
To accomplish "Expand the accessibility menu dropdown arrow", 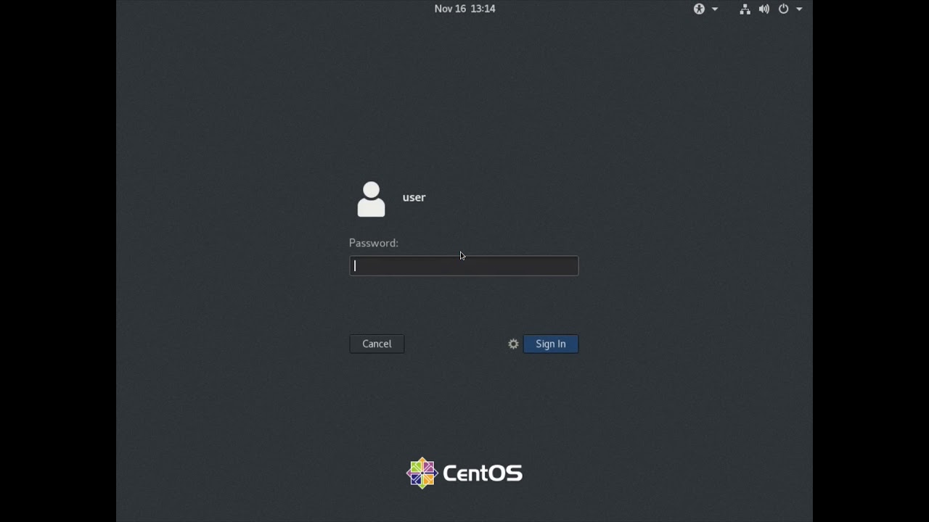I will 715,9.
